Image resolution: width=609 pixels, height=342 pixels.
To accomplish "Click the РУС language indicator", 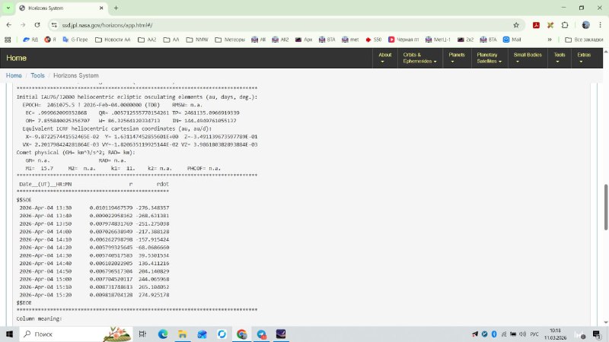I will pyautogui.click(x=534, y=334).
